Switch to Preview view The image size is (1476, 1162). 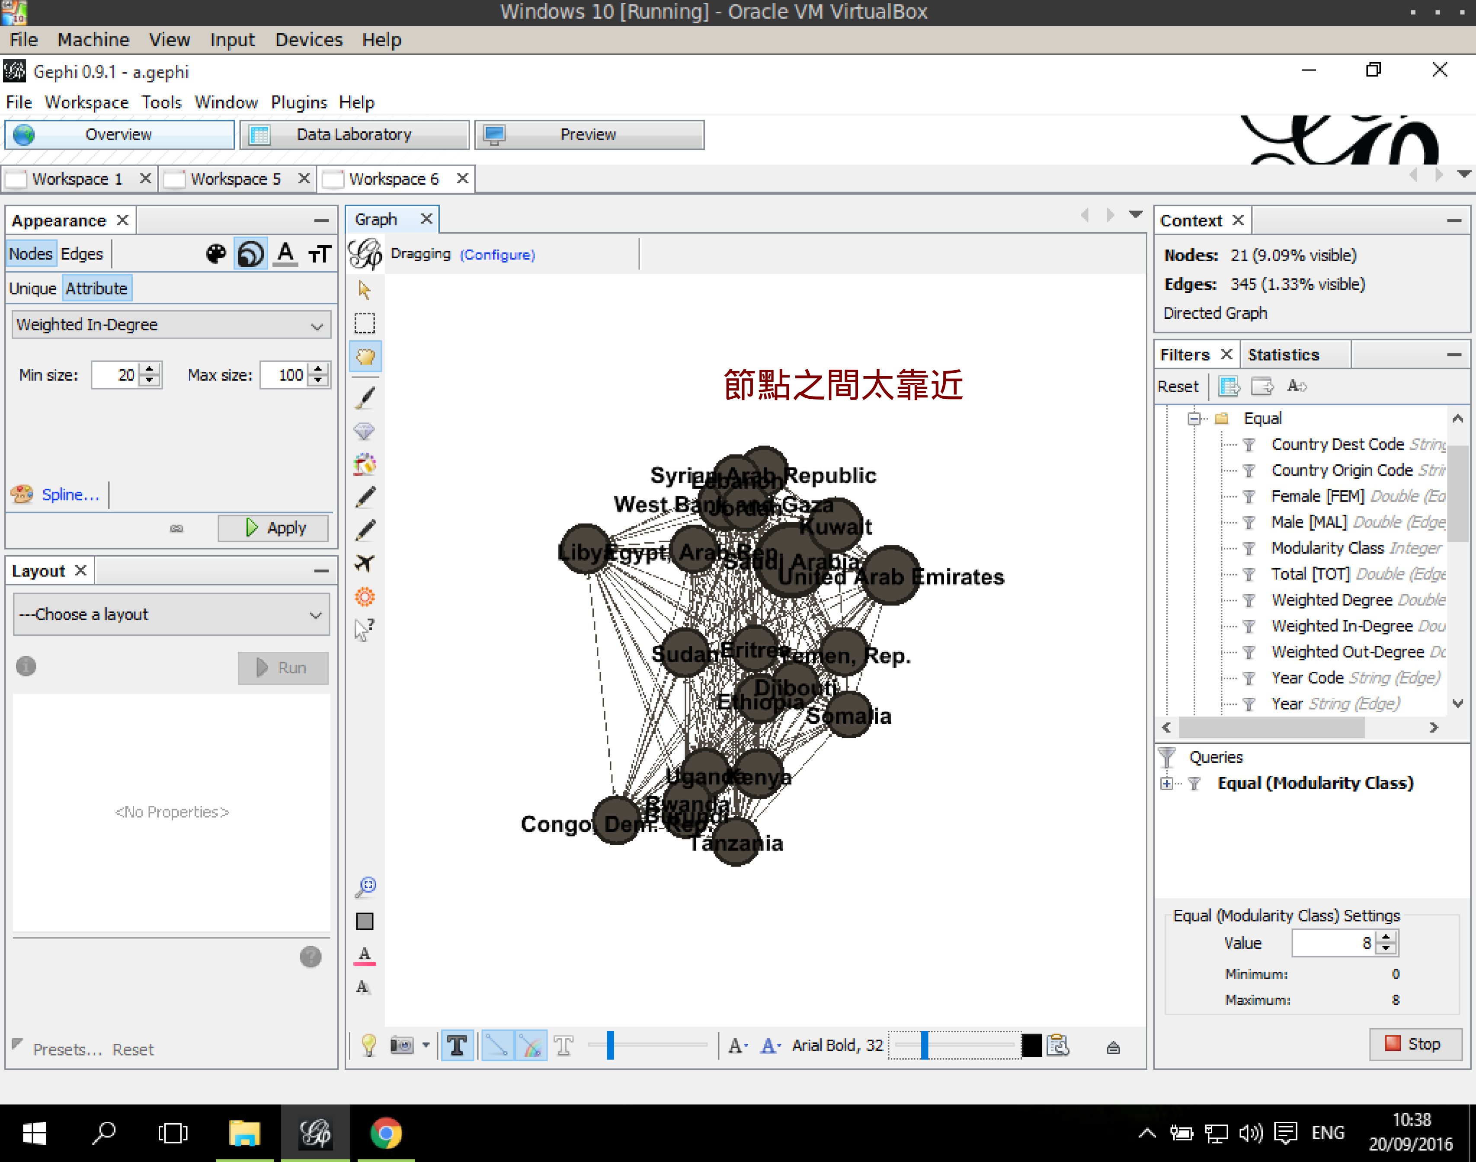pyautogui.click(x=589, y=134)
